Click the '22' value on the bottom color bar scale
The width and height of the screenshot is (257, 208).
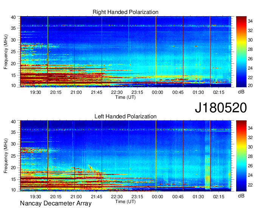point(250,185)
